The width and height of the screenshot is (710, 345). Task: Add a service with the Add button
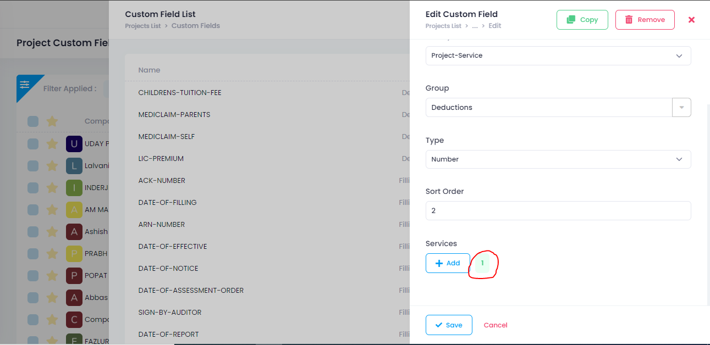coord(448,263)
